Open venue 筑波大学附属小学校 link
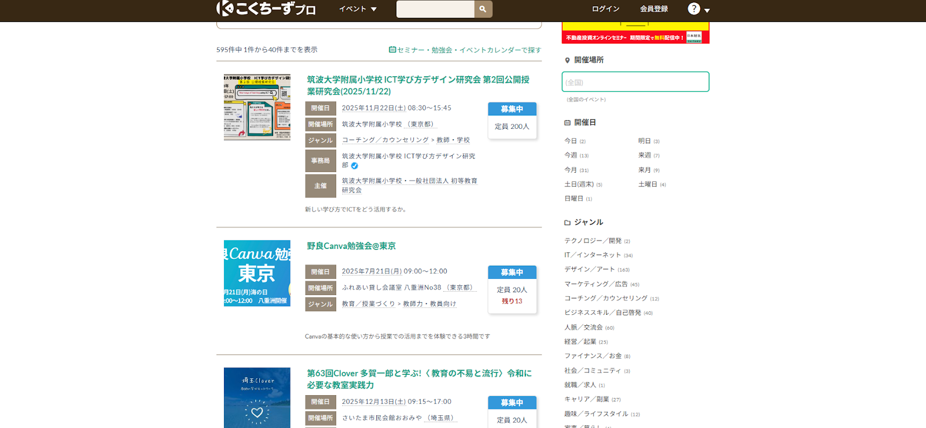Viewport: 926px width, 428px height. [x=372, y=124]
